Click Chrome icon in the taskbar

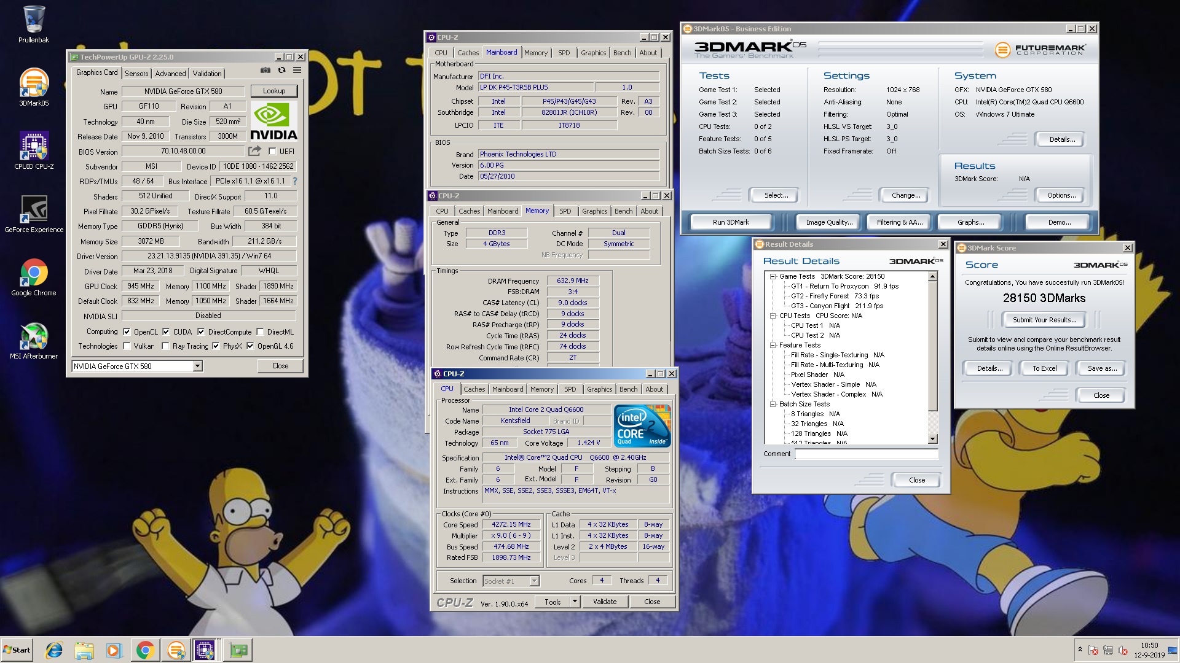click(x=145, y=650)
